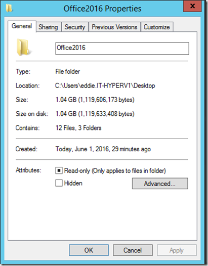Open the Advanced attributes dialog
This screenshot has height=266, width=208.
[160, 184]
